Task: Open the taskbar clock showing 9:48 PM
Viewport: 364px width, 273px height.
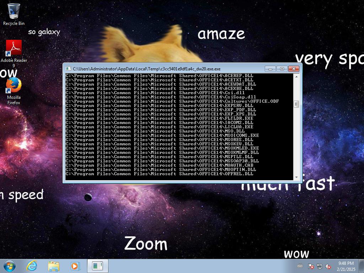Action: (346, 266)
